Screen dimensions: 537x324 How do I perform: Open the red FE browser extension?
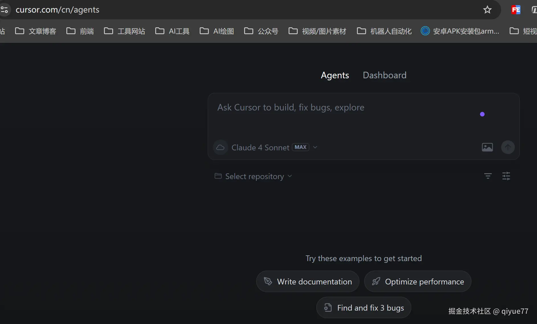[516, 10]
